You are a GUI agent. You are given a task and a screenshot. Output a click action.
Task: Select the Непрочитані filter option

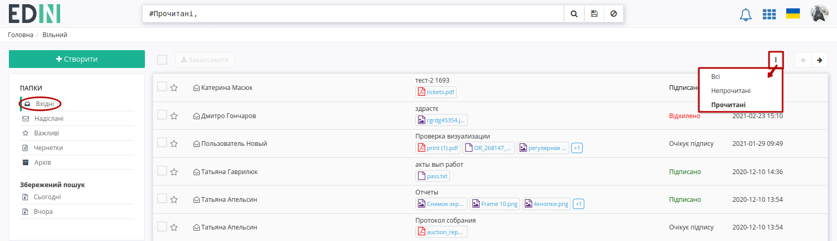(731, 91)
